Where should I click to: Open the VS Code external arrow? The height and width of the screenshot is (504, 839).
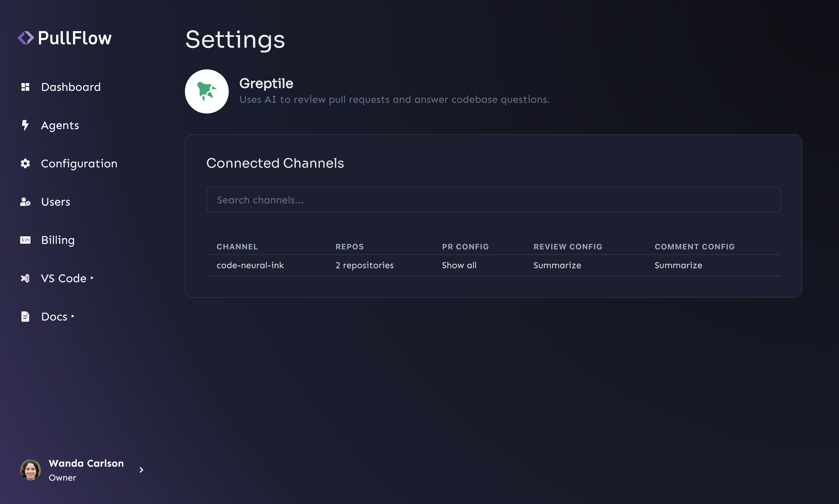[92, 278]
